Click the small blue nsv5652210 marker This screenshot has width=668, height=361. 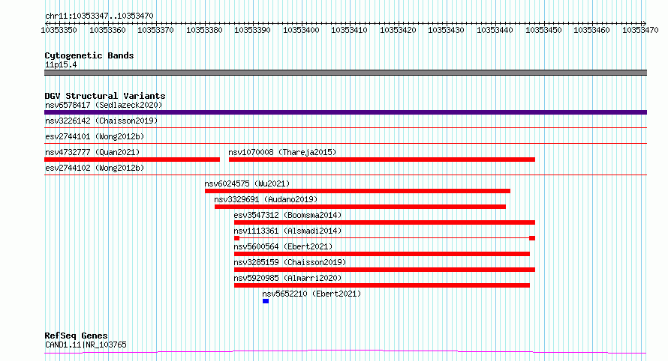[x=266, y=301]
